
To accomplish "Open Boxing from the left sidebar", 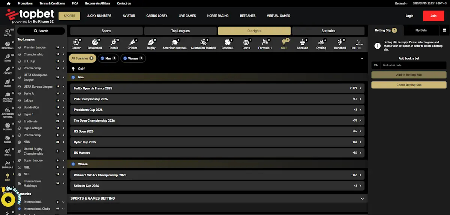I will 7,140.
